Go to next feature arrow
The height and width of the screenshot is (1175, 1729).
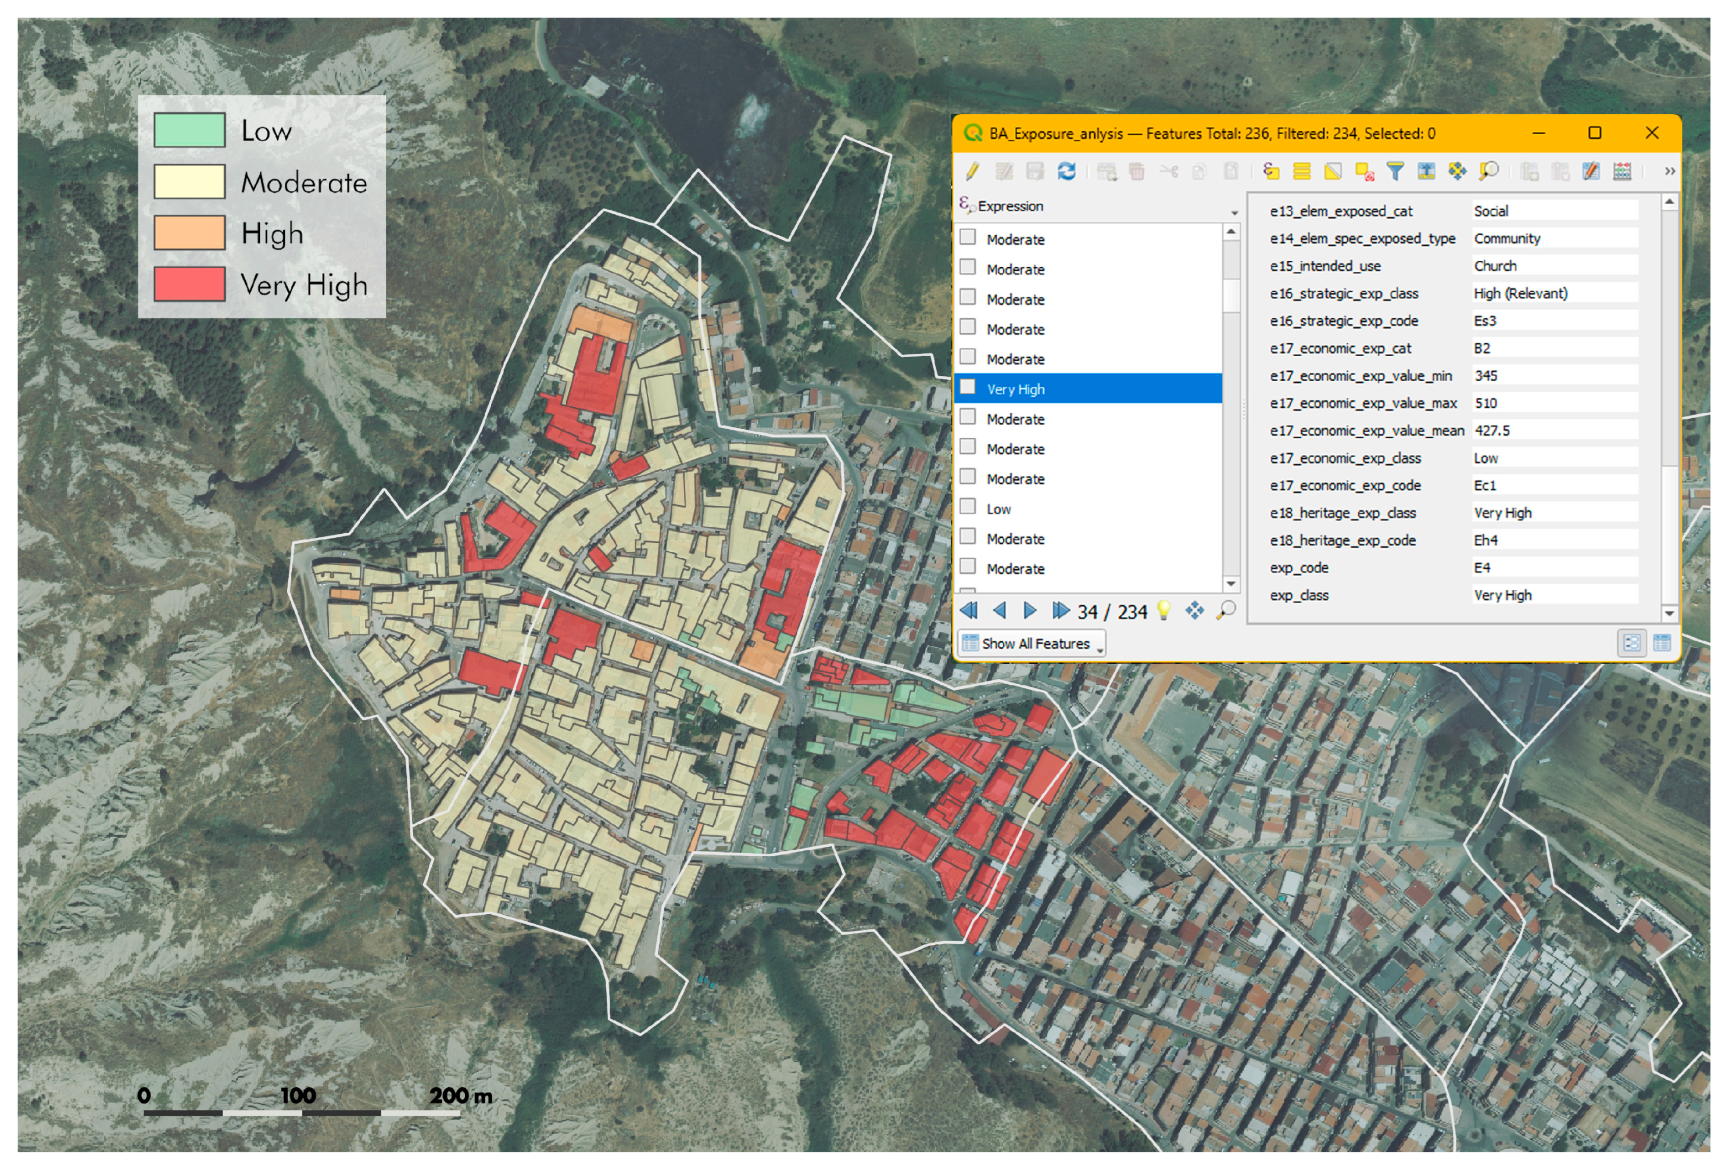click(1030, 611)
